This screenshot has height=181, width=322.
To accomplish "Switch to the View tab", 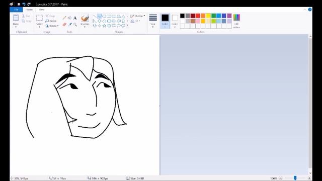I will (x=41, y=10).
